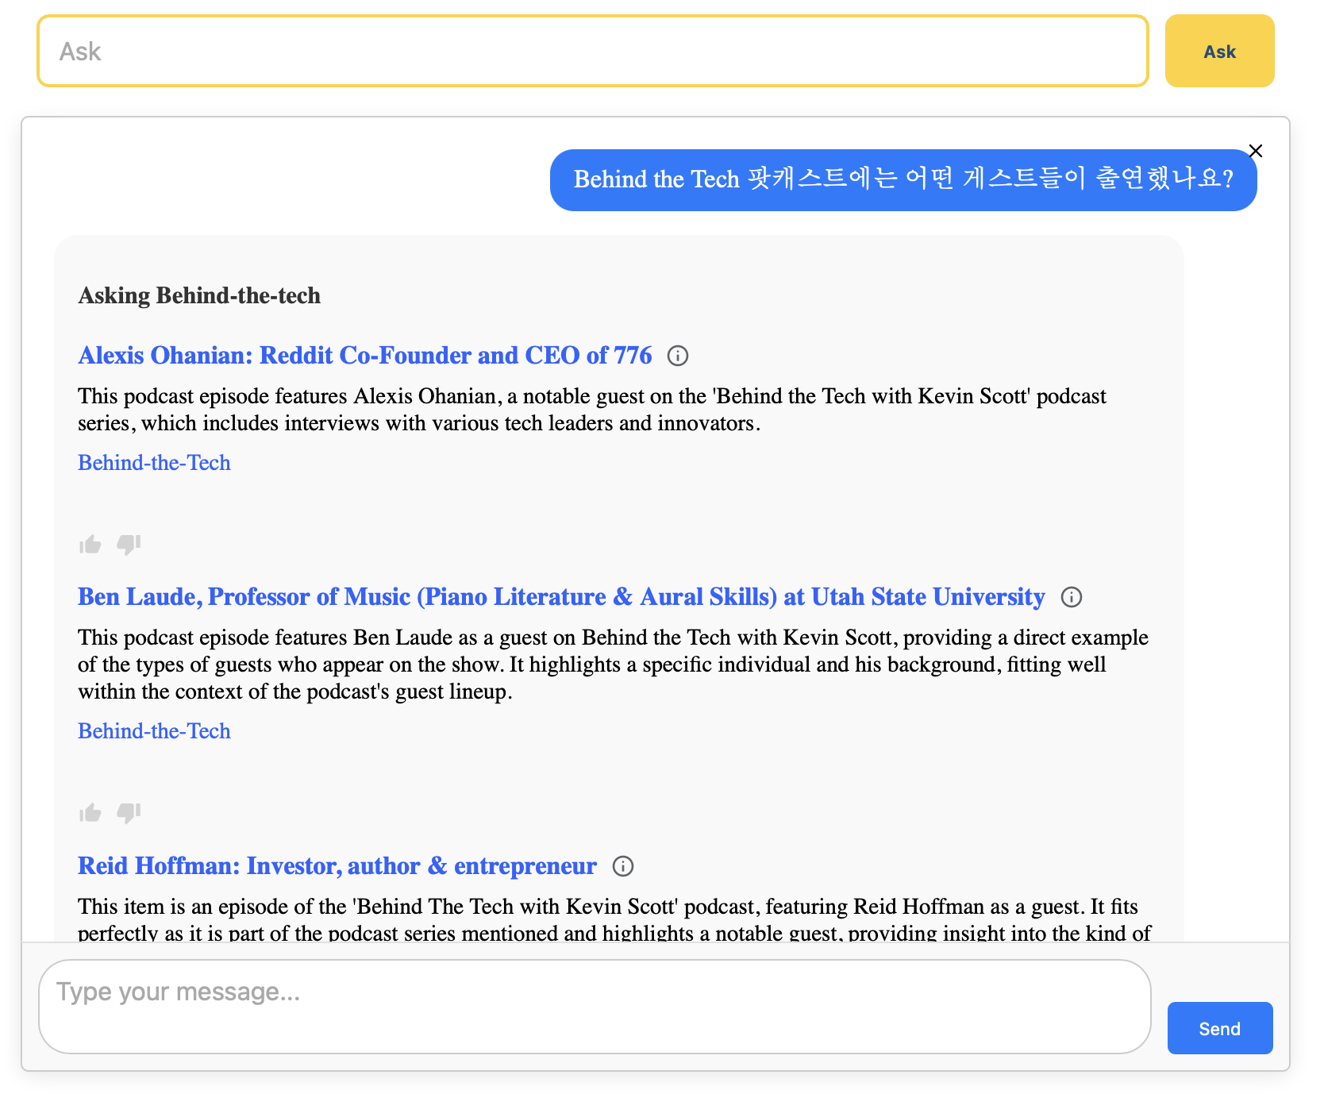The width and height of the screenshot is (1324, 1094).
Task: Click the yellow Ask button
Action: 1219,52
